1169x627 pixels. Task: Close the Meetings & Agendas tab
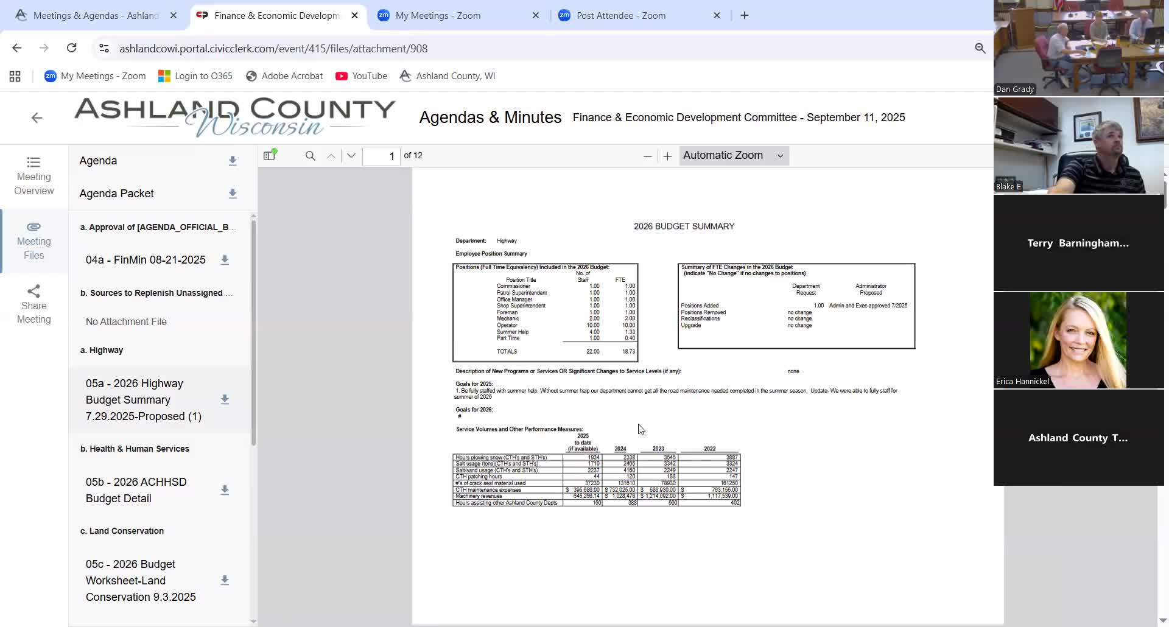pyautogui.click(x=174, y=15)
